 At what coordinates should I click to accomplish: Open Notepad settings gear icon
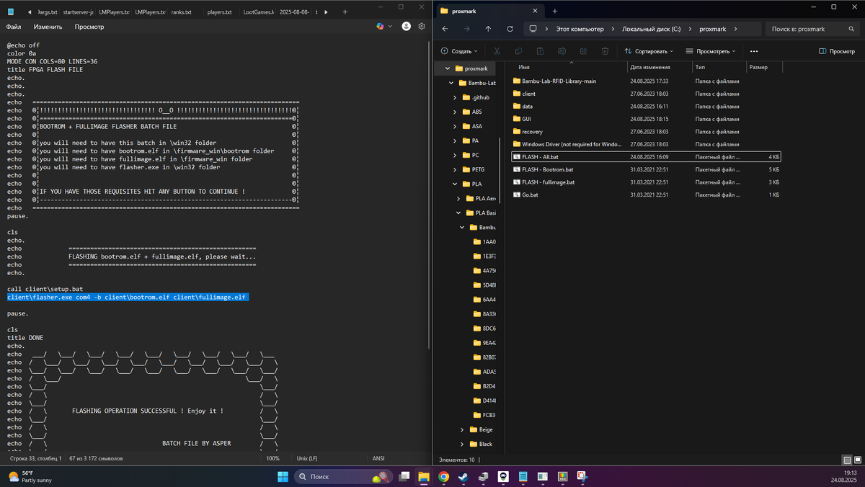click(422, 26)
